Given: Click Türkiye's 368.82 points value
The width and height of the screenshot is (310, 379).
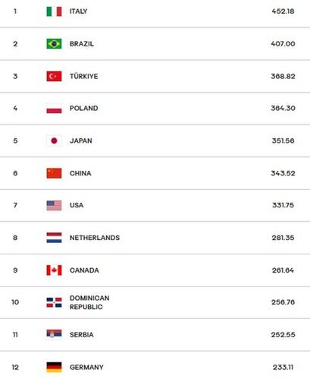Looking at the screenshot, I should [x=283, y=76].
